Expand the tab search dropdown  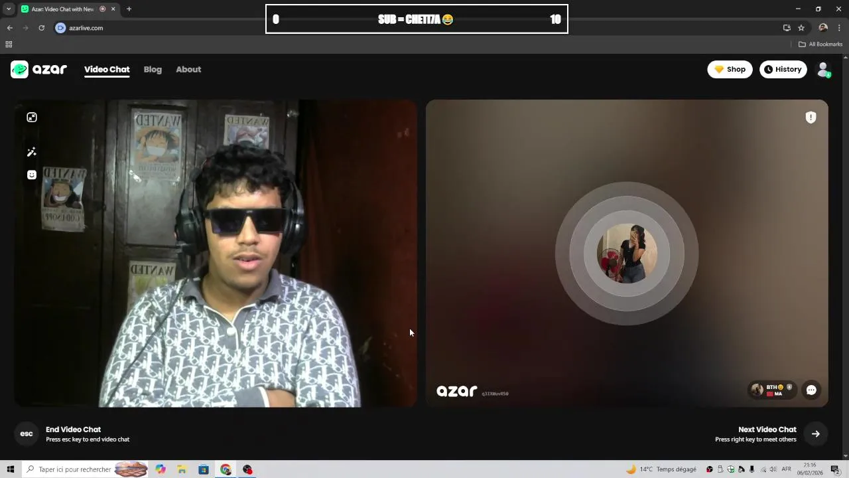click(x=9, y=9)
